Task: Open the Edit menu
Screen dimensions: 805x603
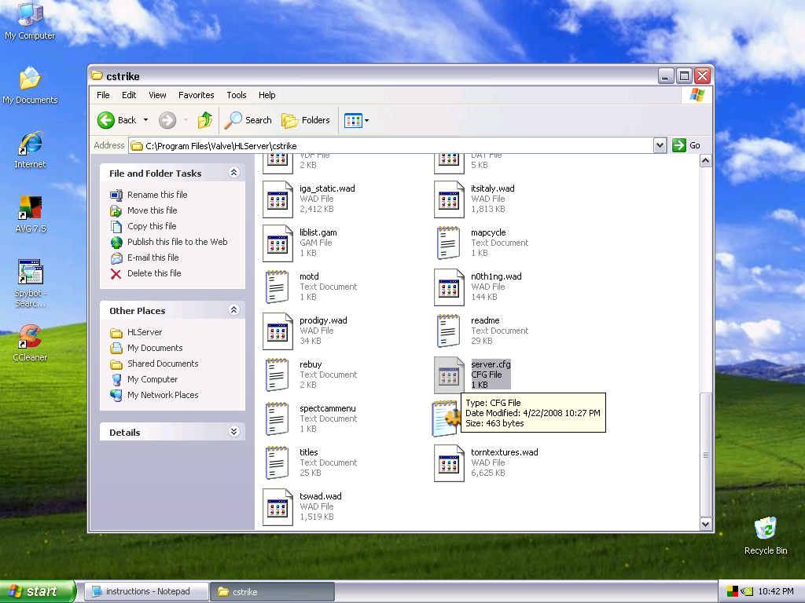Action: coord(129,95)
